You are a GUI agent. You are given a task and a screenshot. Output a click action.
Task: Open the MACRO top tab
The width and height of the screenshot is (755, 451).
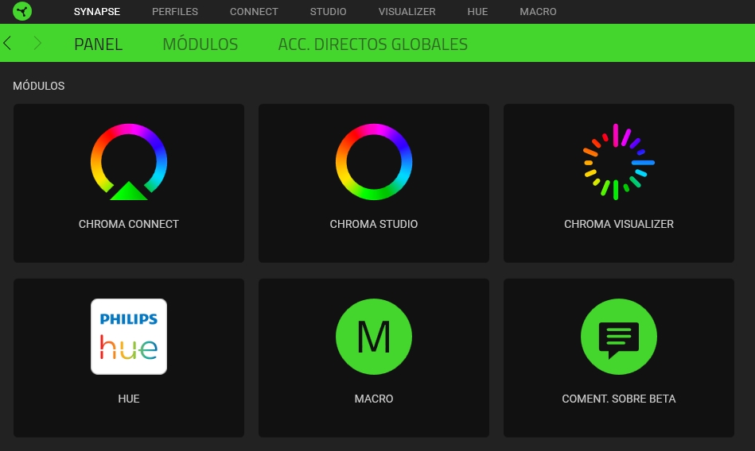(538, 12)
